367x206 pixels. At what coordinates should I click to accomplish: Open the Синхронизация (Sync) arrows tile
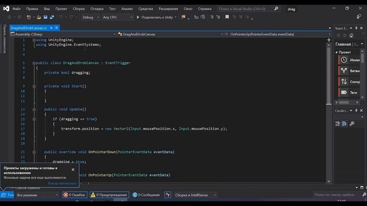[349, 81]
